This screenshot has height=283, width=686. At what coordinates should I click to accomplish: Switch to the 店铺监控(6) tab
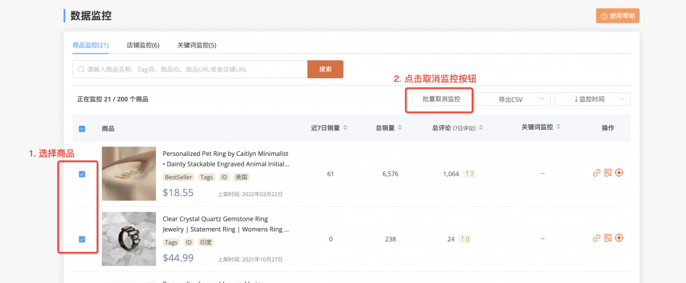(x=143, y=45)
